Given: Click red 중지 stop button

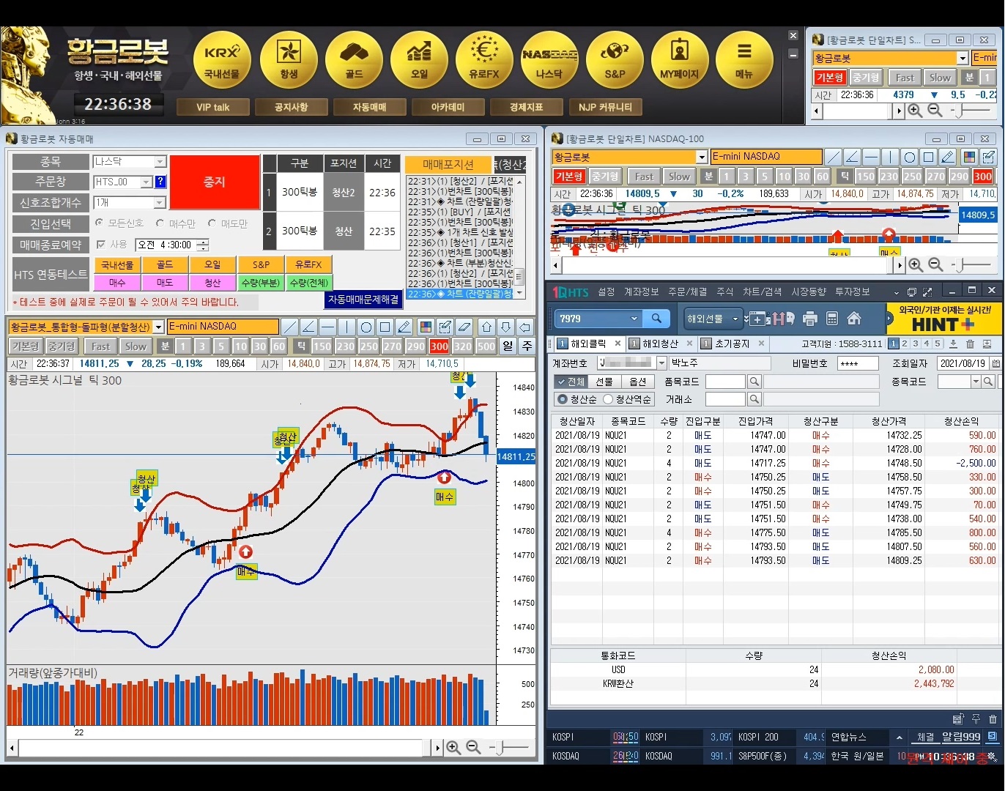Looking at the screenshot, I should tap(215, 182).
